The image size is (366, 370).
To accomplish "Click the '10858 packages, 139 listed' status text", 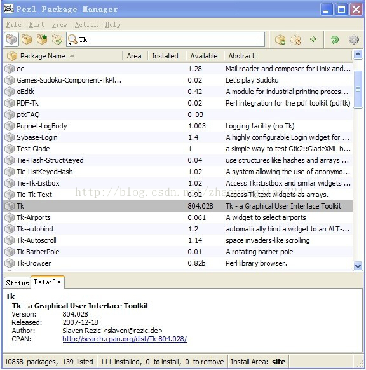I will coord(49,362).
